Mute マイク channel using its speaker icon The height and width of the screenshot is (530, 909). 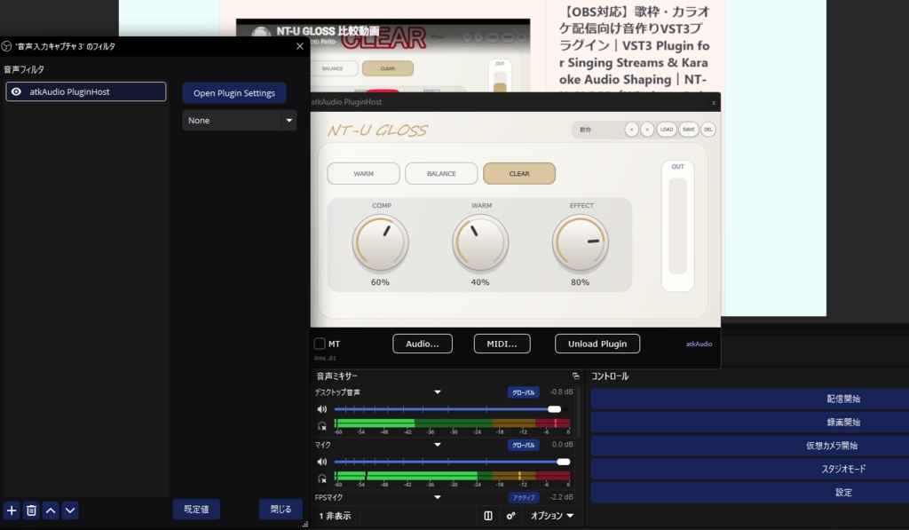(321, 462)
